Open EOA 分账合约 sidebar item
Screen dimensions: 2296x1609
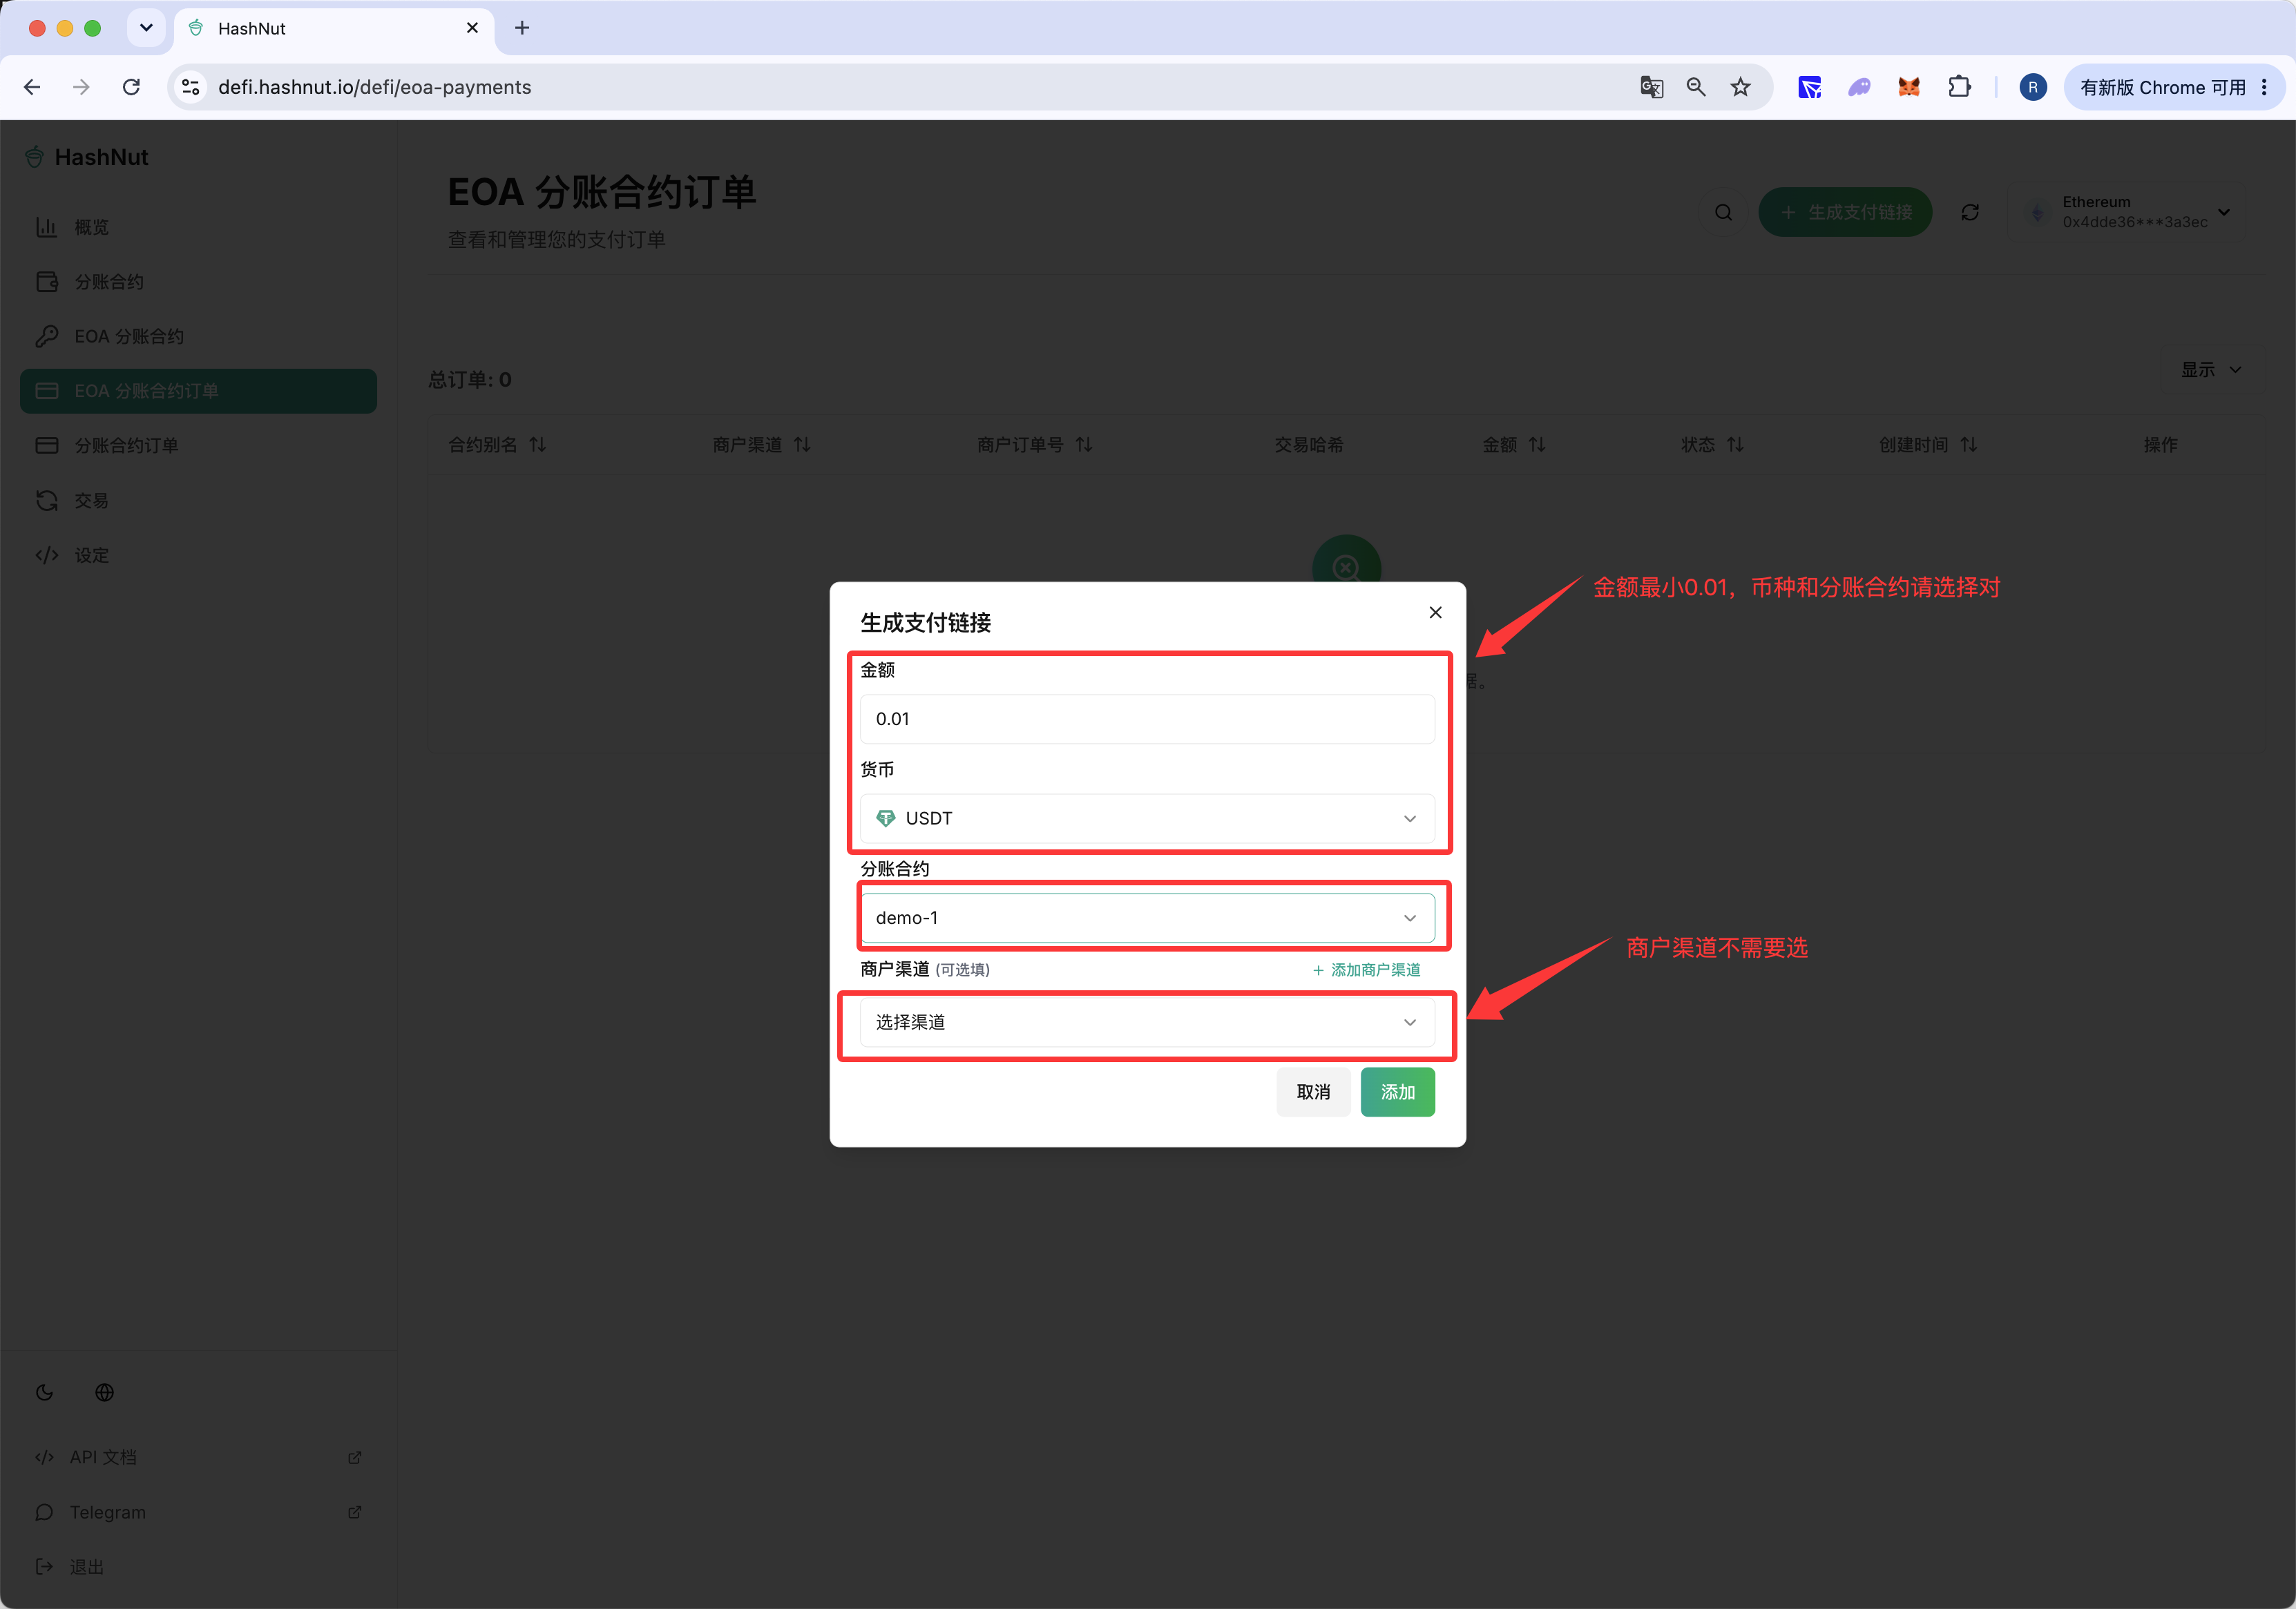198,336
